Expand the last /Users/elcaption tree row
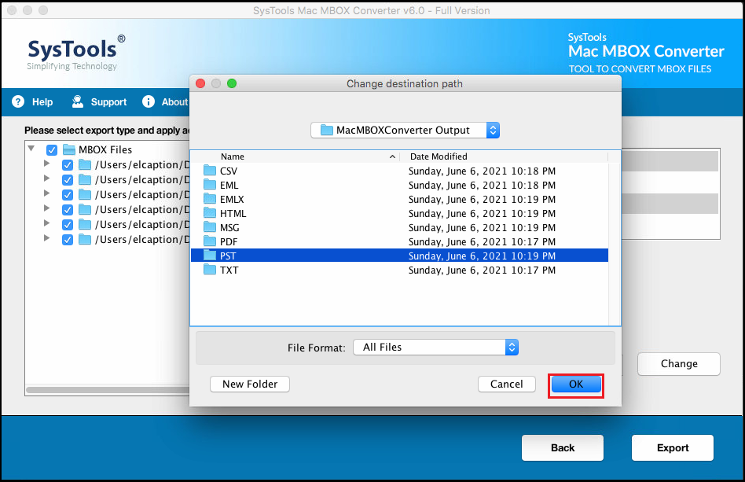The height and width of the screenshot is (482, 745). click(46, 238)
